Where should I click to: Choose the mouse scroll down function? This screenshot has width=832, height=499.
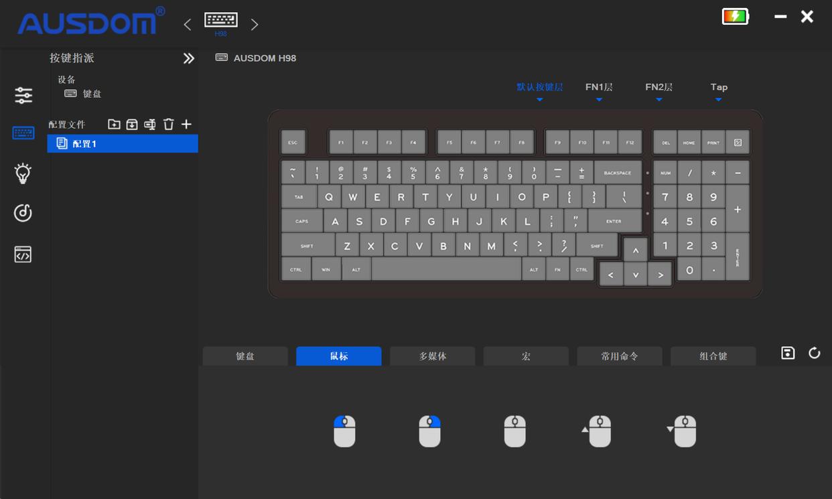click(682, 431)
